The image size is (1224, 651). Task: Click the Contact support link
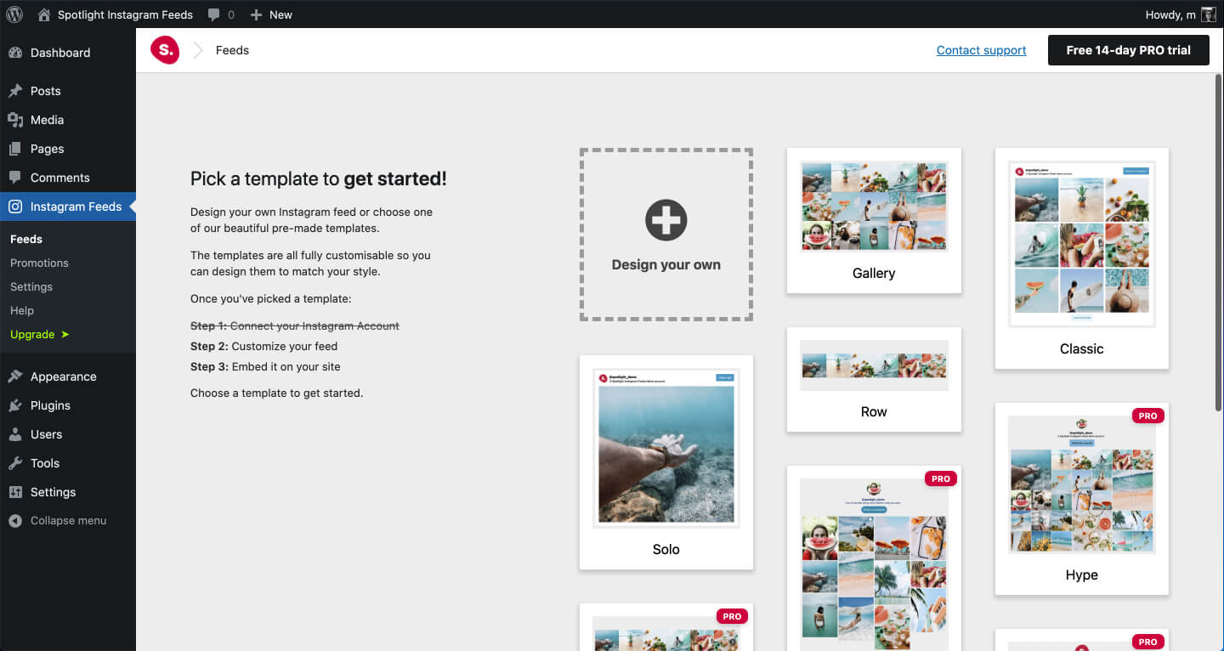tap(981, 50)
